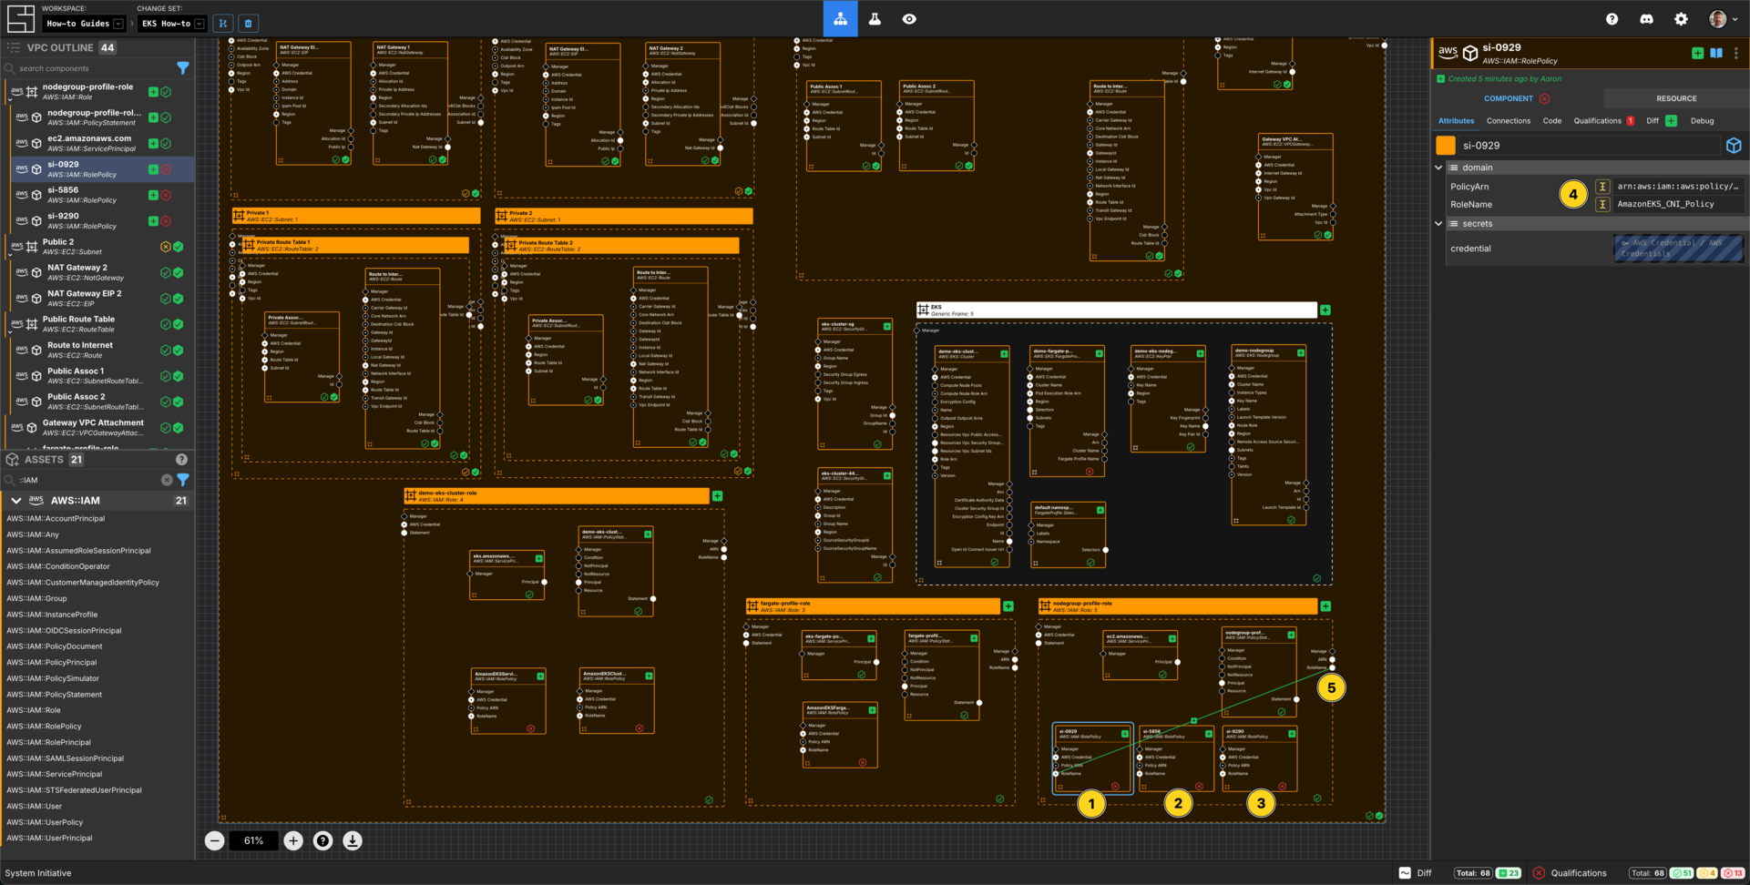The height and width of the screenshot is (885, 1750).
Task: Select the RESOURCE panel tab
Action: 1676,98
